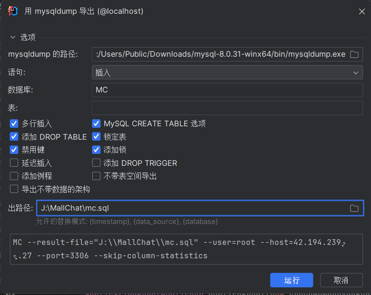Browse for mysqldump executable via folder icon

(x=354, y=54)
